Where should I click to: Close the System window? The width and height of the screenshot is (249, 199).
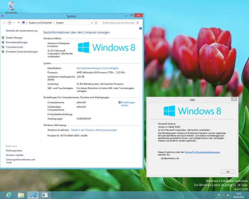point(138,16)
